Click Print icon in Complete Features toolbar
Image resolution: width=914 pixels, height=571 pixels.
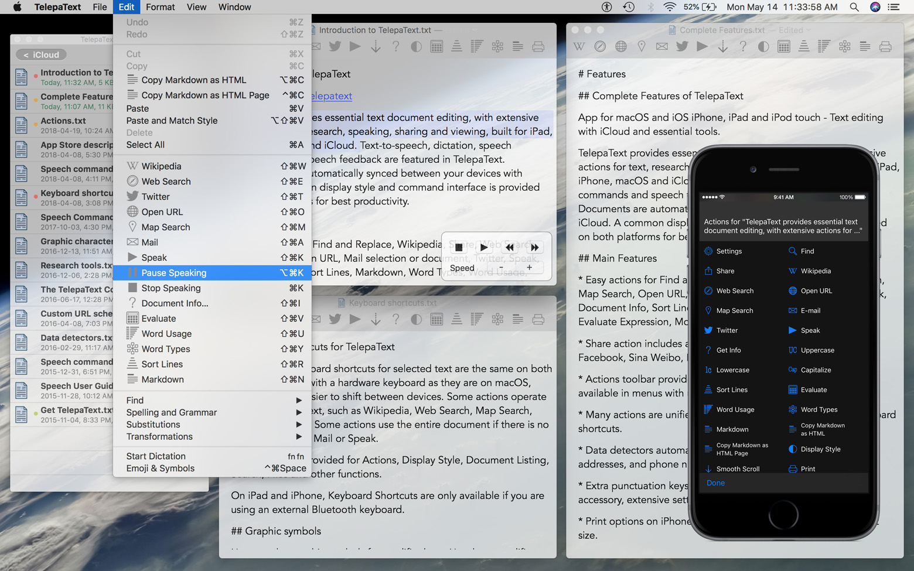885,46
